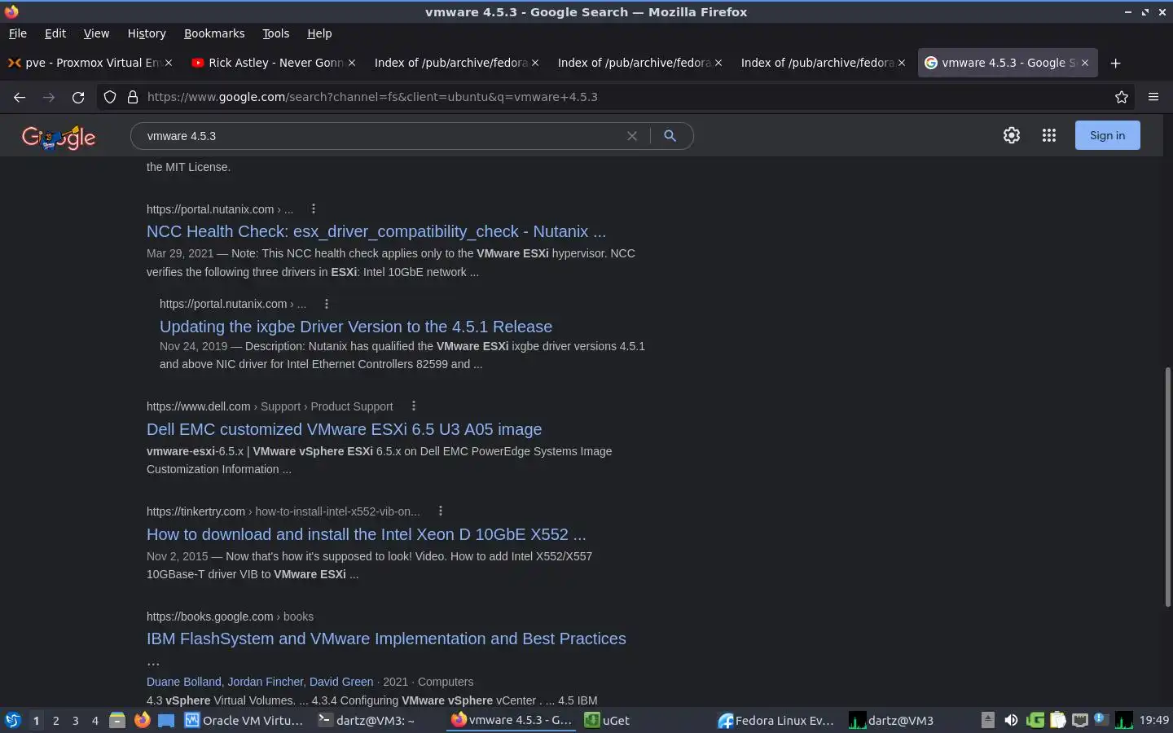Open options menu for ixgbe Driver result
1173x733 pixels.
[x=327, y=304]
